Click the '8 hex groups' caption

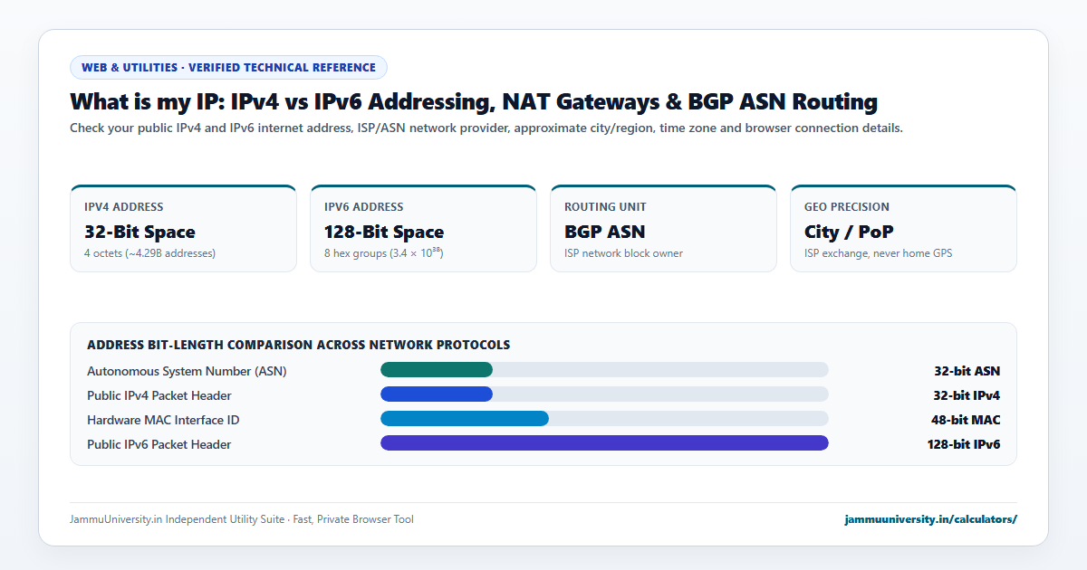point(383,253)
